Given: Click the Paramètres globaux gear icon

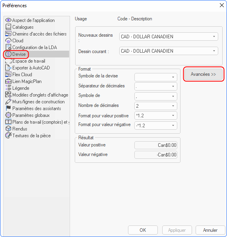Looking at the screenshot, I should [x=8, y=115].
